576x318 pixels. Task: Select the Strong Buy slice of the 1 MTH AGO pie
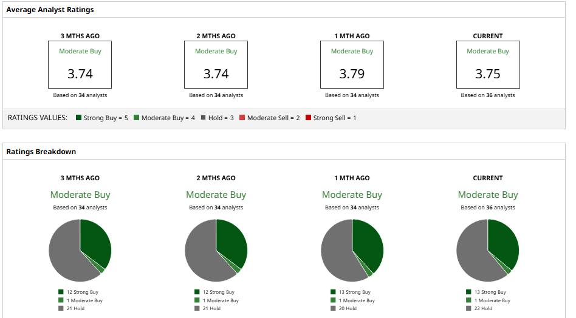pos(368,243)
